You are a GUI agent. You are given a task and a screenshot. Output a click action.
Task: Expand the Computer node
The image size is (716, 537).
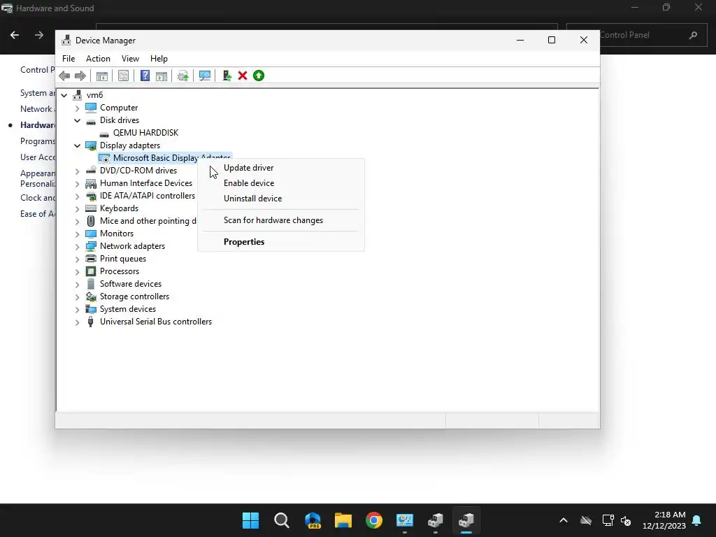coord(77,108)
